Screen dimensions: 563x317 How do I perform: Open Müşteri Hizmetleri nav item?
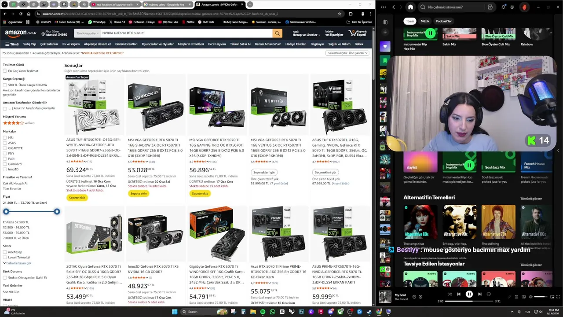[191, 44]
